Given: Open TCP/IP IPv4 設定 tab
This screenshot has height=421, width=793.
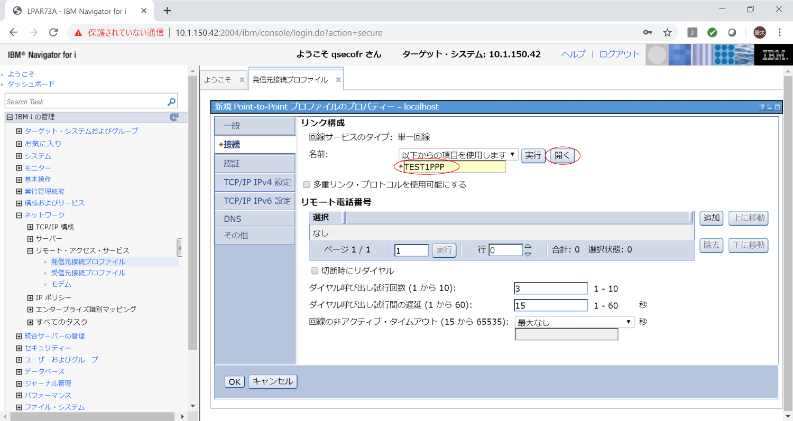Looking at the screenshot, I should (255, 182).
